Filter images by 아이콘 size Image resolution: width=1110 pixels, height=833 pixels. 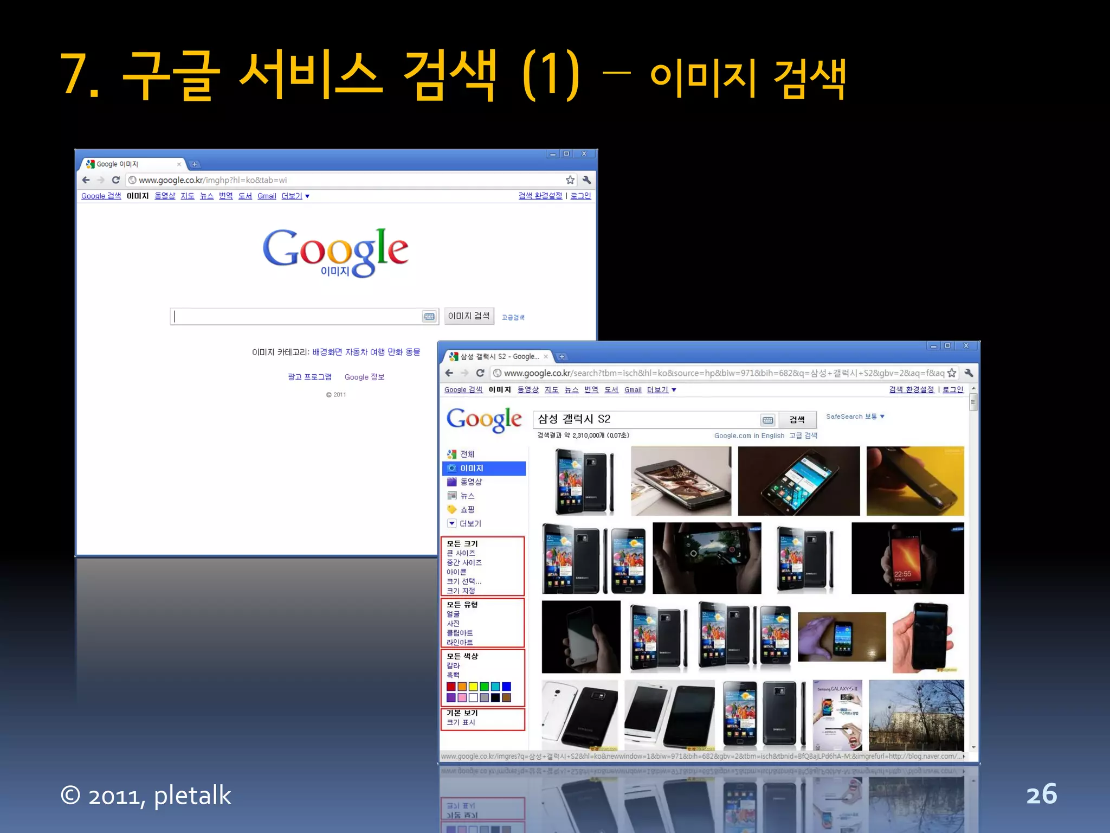[x=456, y=572]
